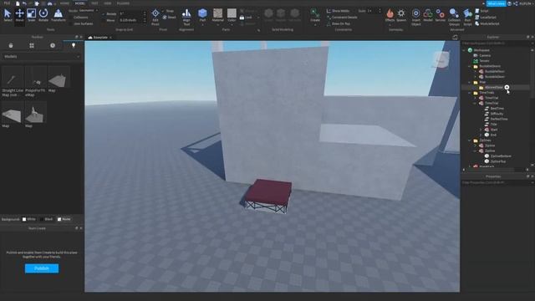
Task: Switch to the VIEW ribbon tab
Action: coord(108,3)
